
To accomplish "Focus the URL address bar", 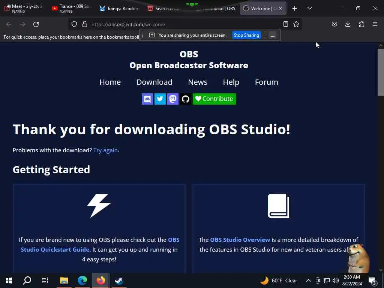I will coord(185,24).
